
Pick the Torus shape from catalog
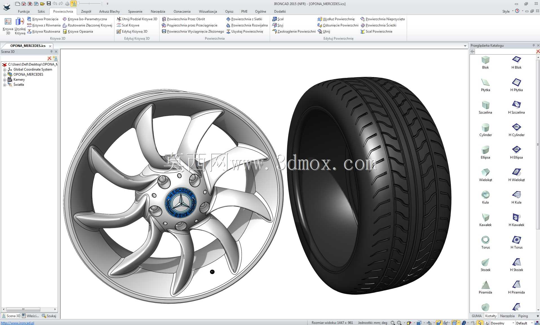click(485, 242)
